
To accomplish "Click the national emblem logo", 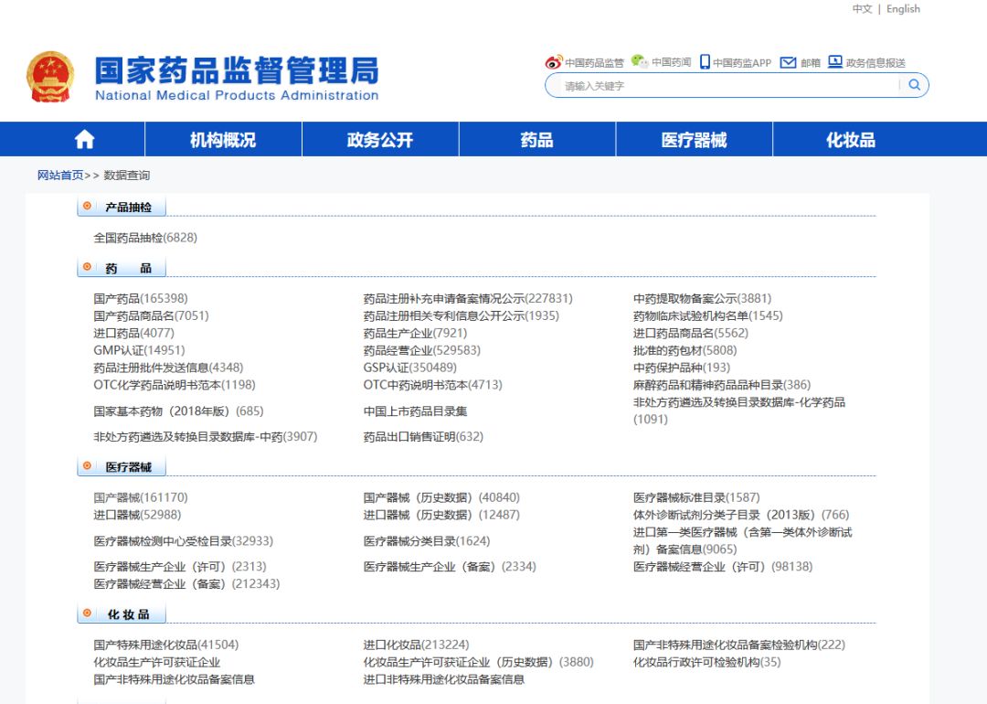I will (x=50, y=77).
